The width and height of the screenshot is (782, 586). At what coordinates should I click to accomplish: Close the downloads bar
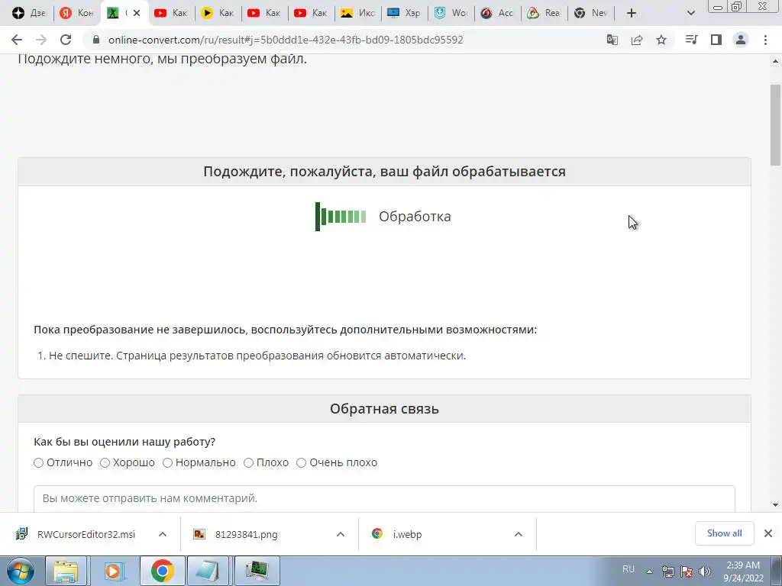768,533
